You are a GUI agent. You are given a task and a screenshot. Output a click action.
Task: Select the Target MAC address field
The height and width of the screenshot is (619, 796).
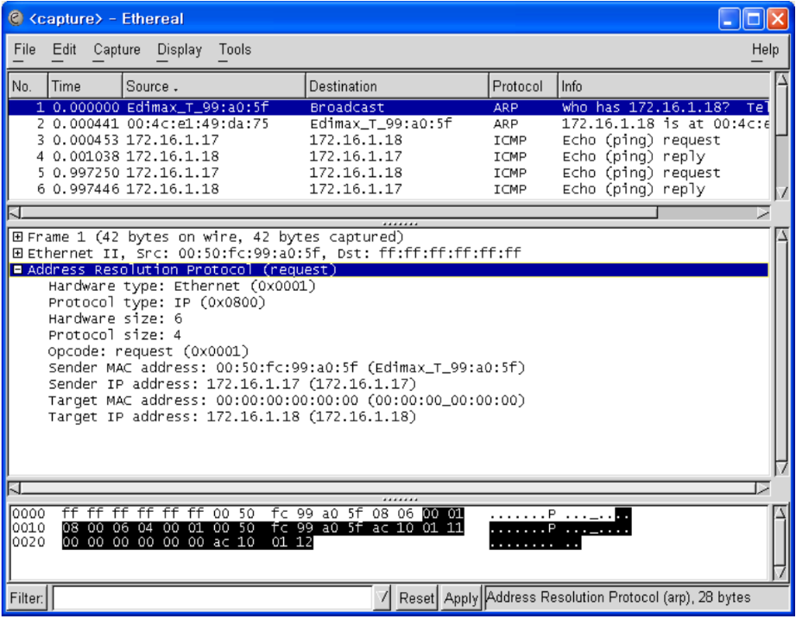click(x=287, y=400)
